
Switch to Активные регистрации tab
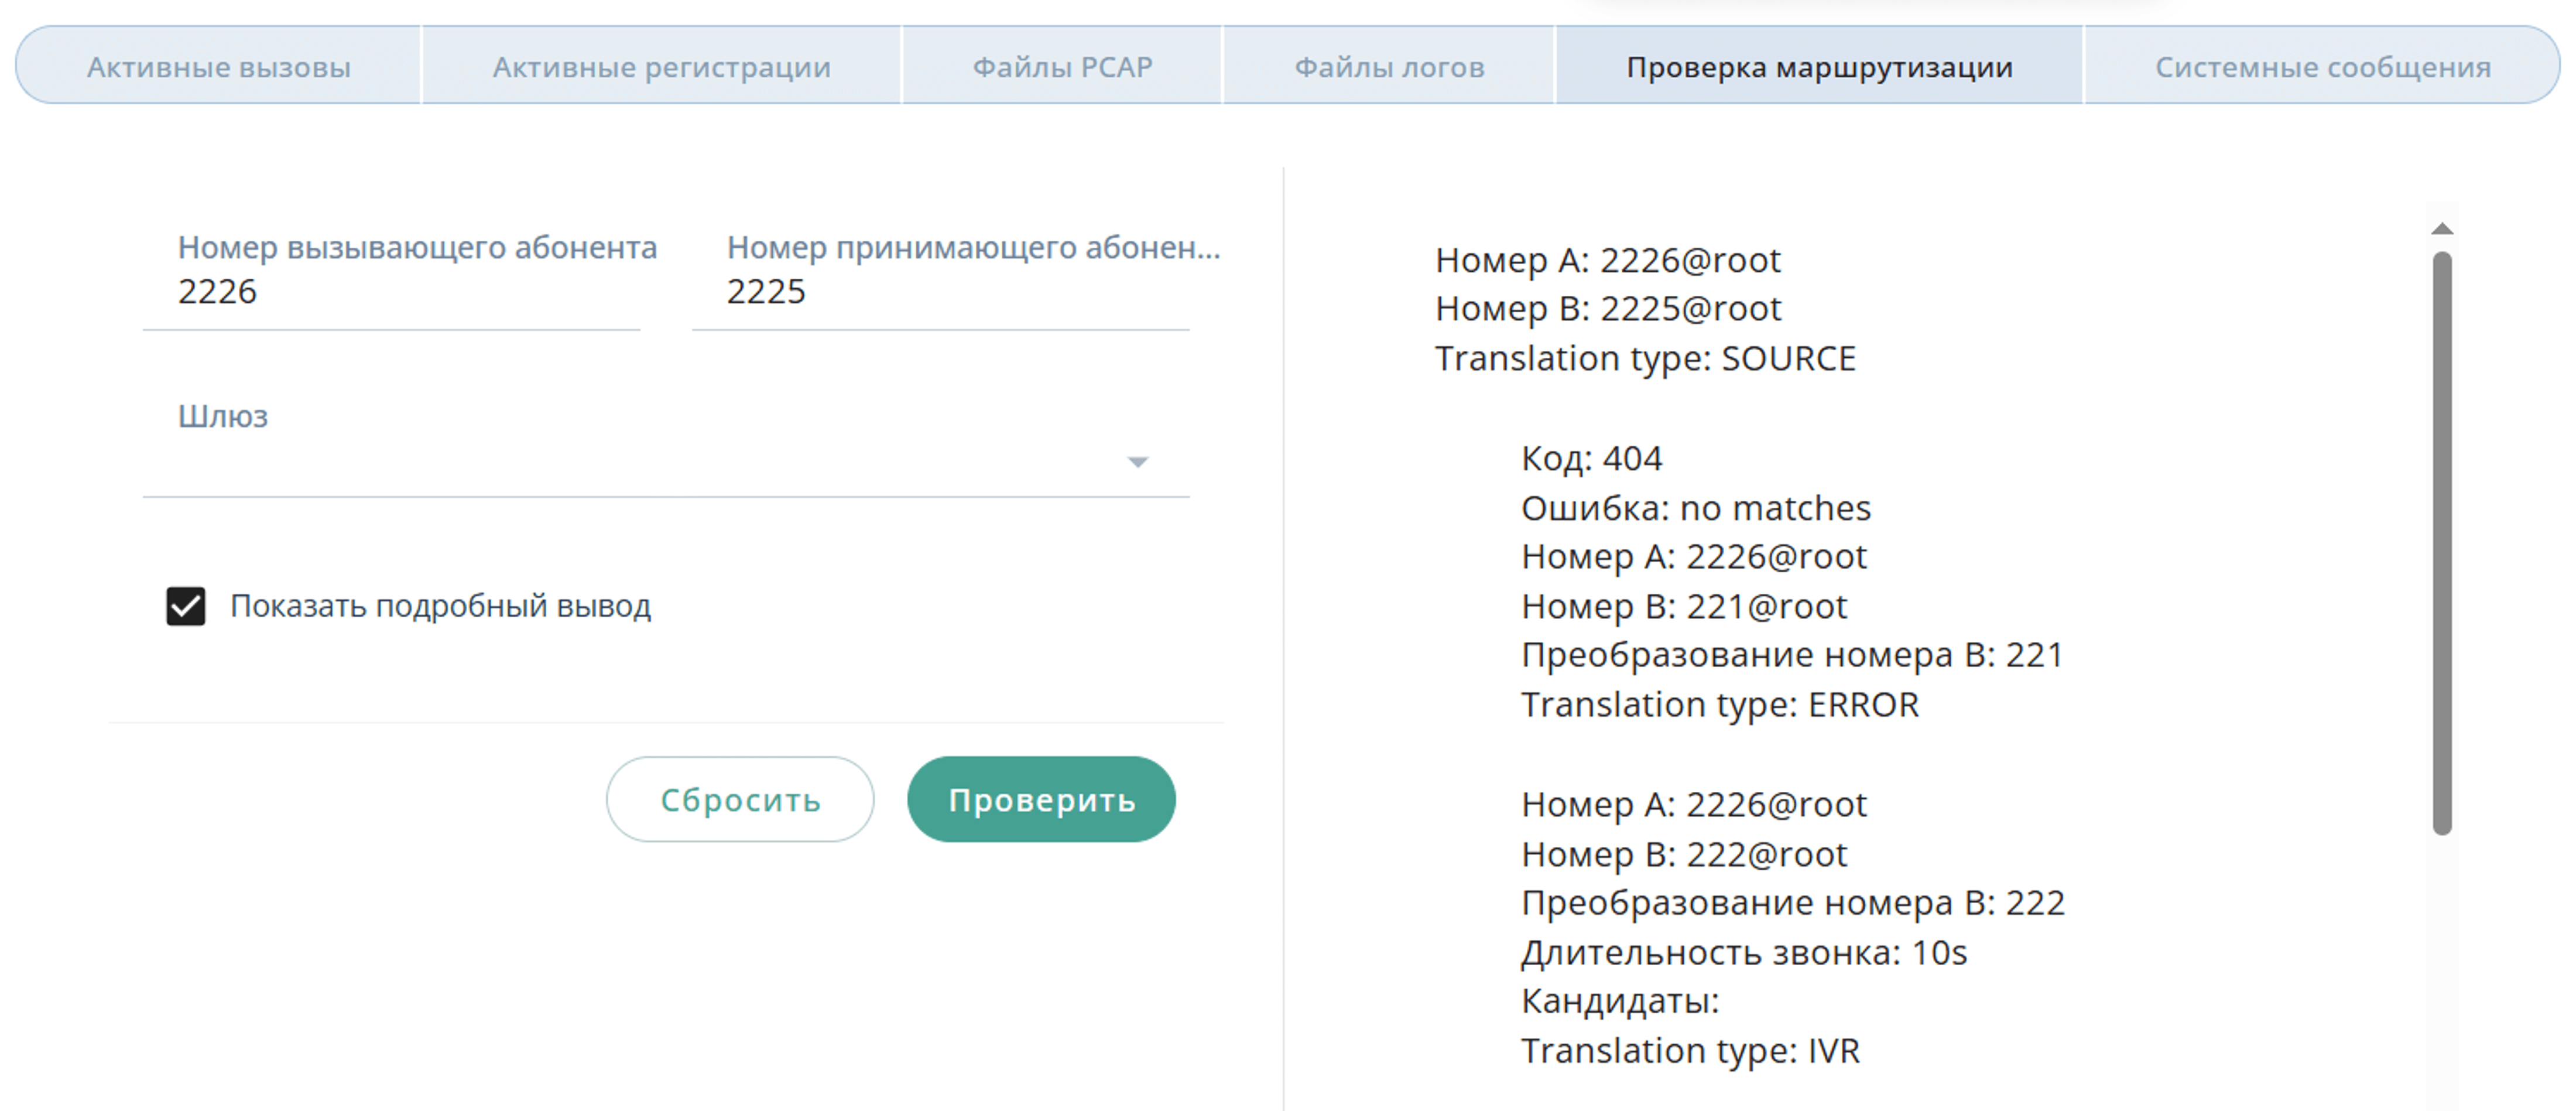[661, 67]
